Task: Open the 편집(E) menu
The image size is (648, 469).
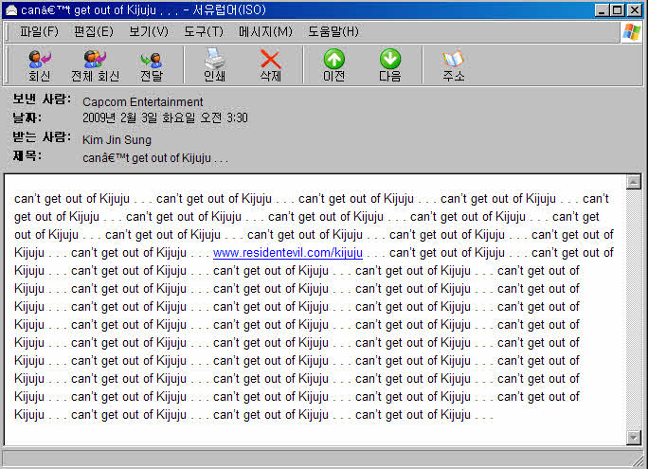Action: click(x=93, y=31)
